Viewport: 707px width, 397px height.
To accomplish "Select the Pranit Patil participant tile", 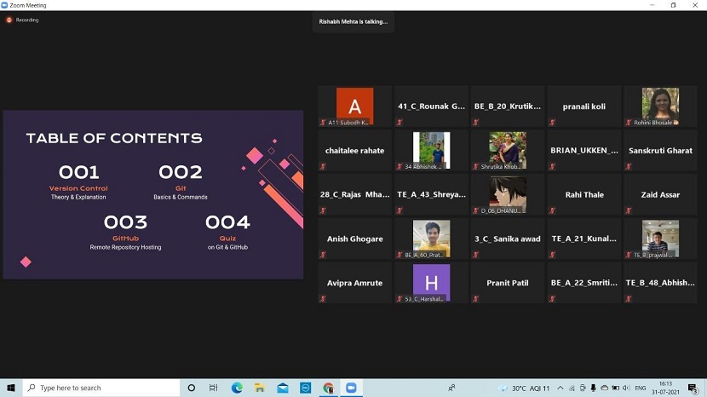I will 508,283.
